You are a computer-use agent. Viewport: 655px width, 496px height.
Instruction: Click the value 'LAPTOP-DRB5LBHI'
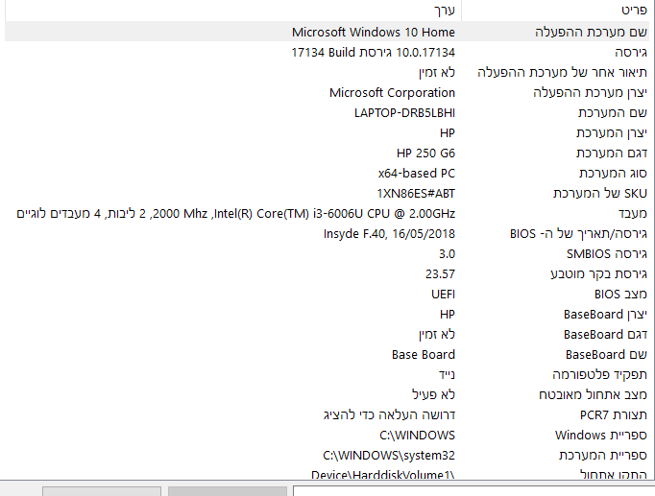tap(404, 112)
